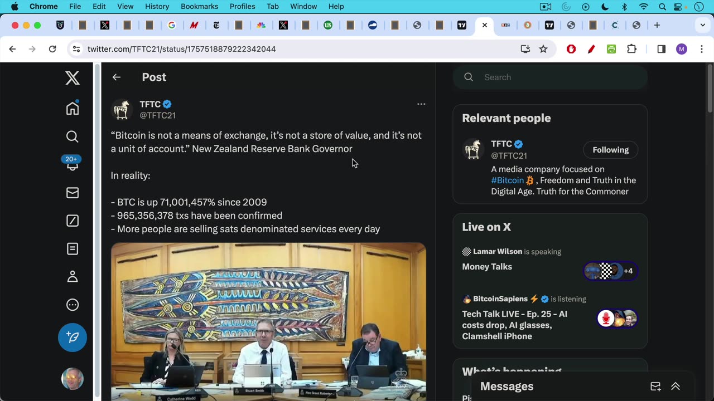Open the More circle icon in sidebar

click(x=73, y=305)
